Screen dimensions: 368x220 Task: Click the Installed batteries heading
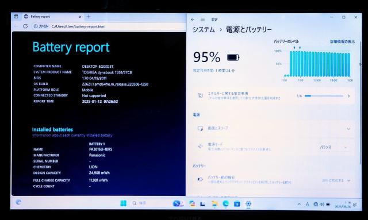click(52, 129)
